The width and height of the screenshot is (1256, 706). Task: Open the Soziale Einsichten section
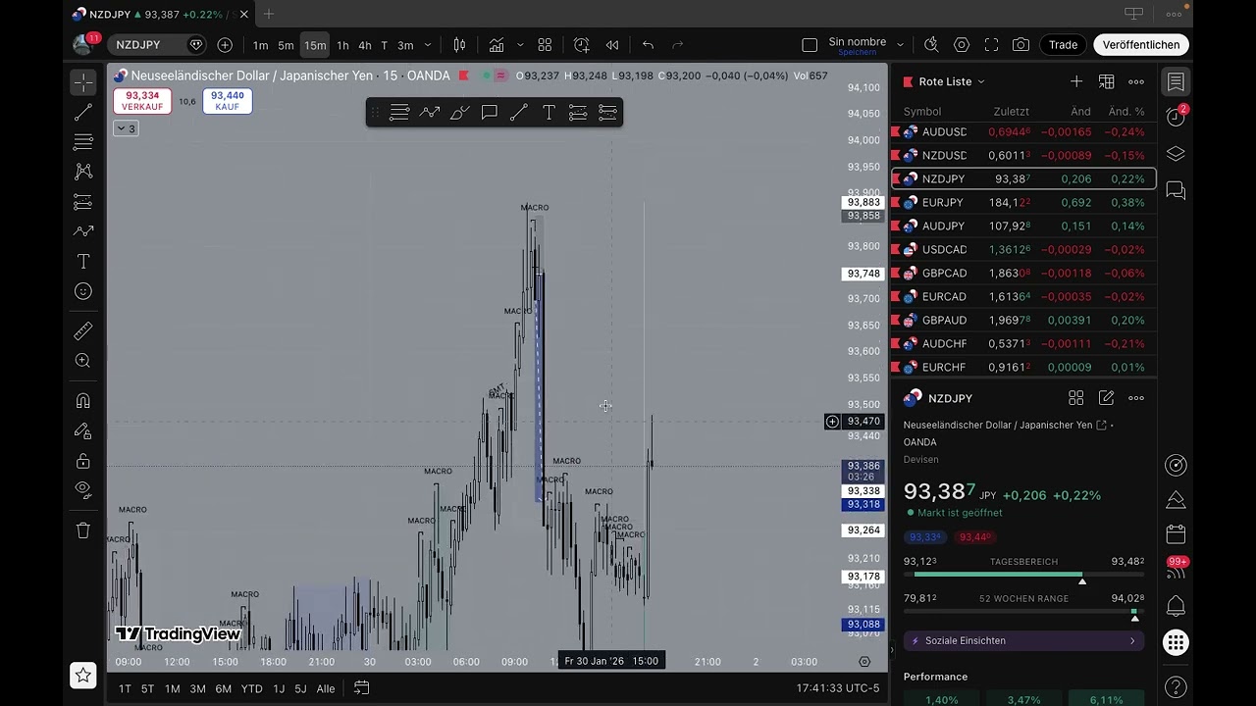click(1023, 640)
